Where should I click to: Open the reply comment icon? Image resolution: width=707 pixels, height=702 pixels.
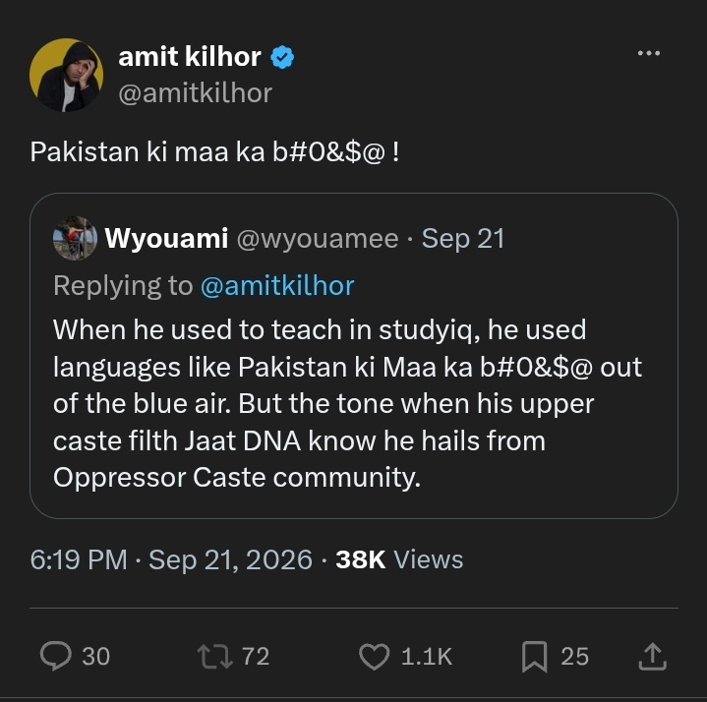pos(56,656)
